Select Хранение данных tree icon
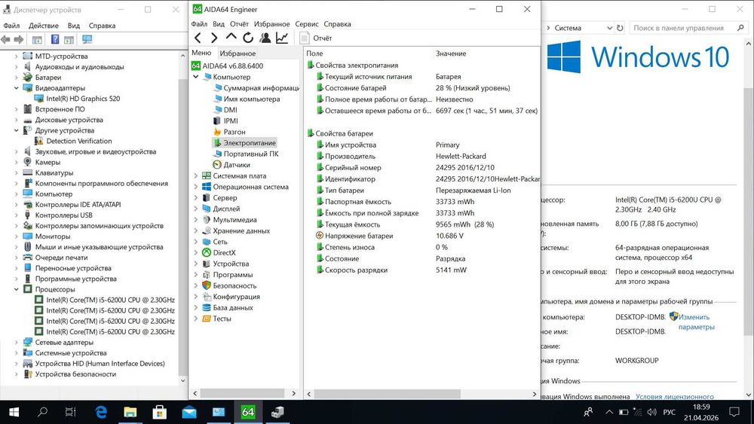Image resolution: width=754 pixels, height=424 pixels. pos(207,231)
